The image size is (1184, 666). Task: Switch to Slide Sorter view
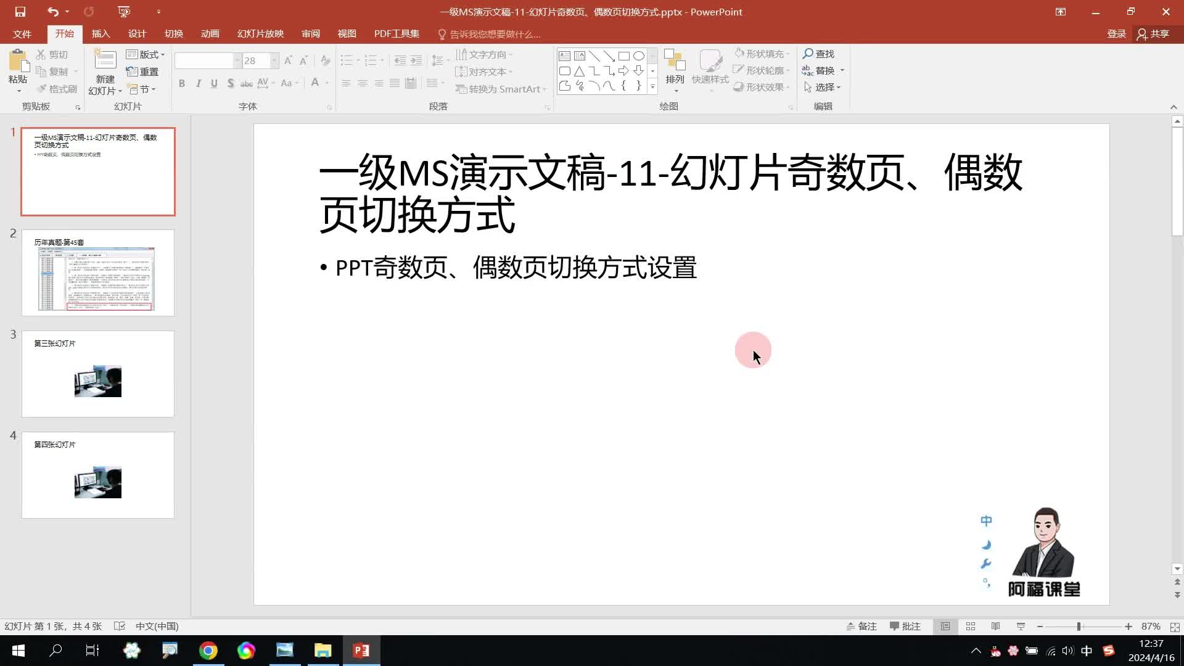[971, 627]
